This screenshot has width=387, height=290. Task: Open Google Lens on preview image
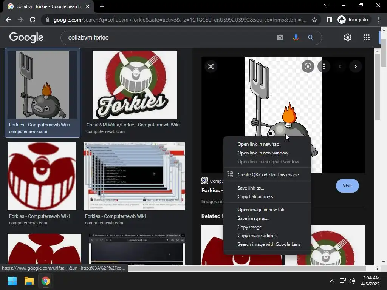point(308,66)
